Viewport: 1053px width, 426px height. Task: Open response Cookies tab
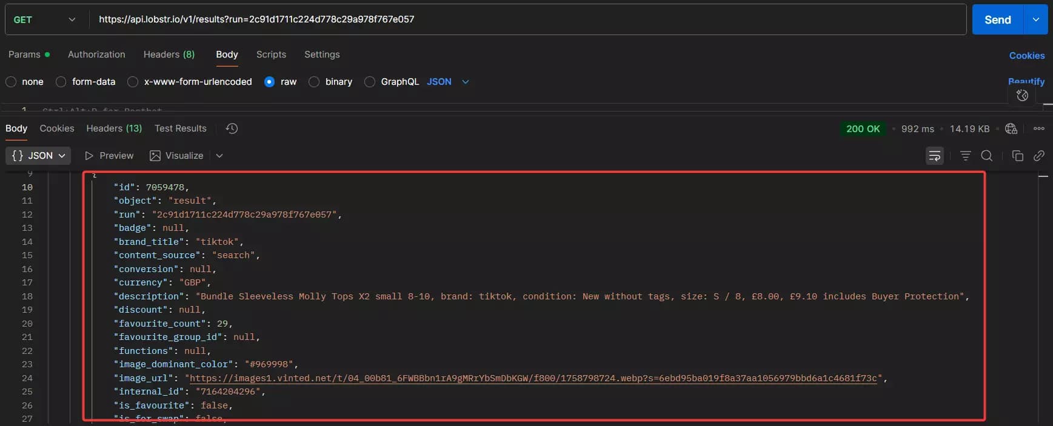pos(57,128)
